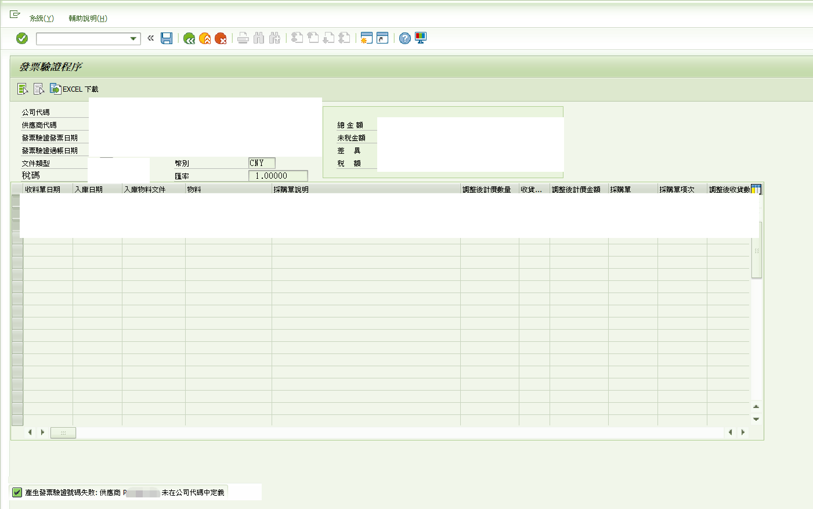Viewport: 813px width, 509px height.
Task: Jump to the first page icon
Action: (x=297, y=38)
